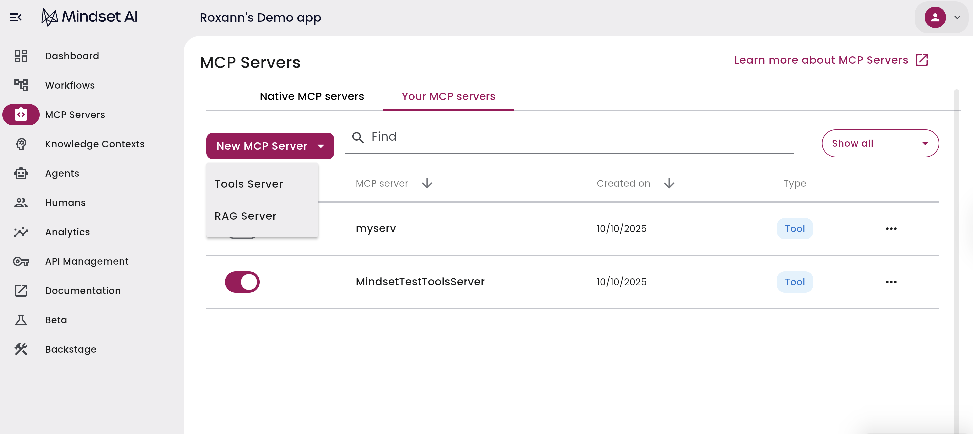Switch to the Native MCP servers tab
Viewport: 973px width, 434px height.
click(x=312, y=96)
